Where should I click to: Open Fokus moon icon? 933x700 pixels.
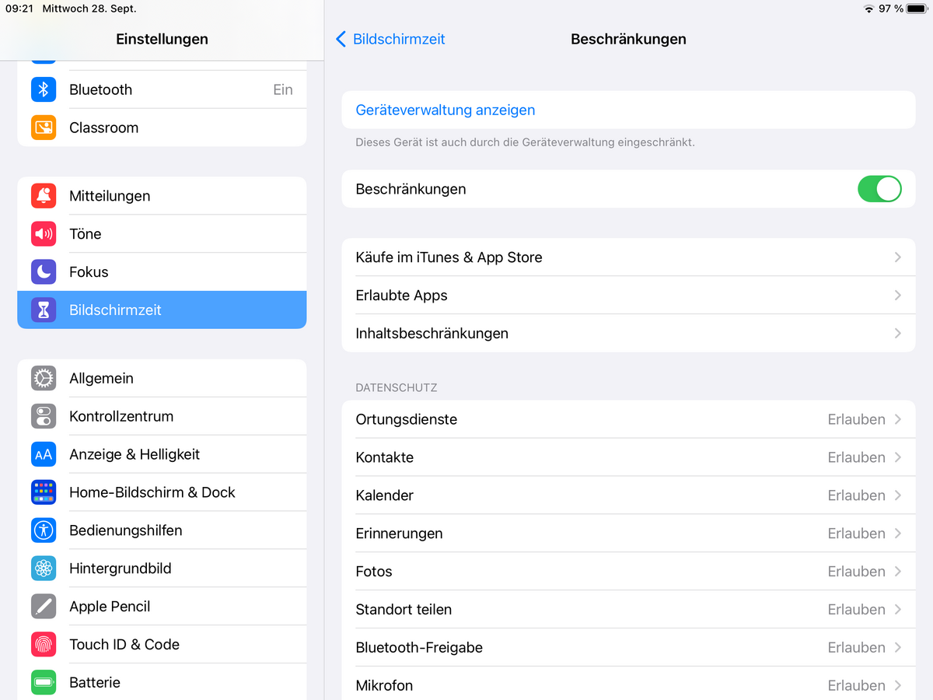point(44,272)
